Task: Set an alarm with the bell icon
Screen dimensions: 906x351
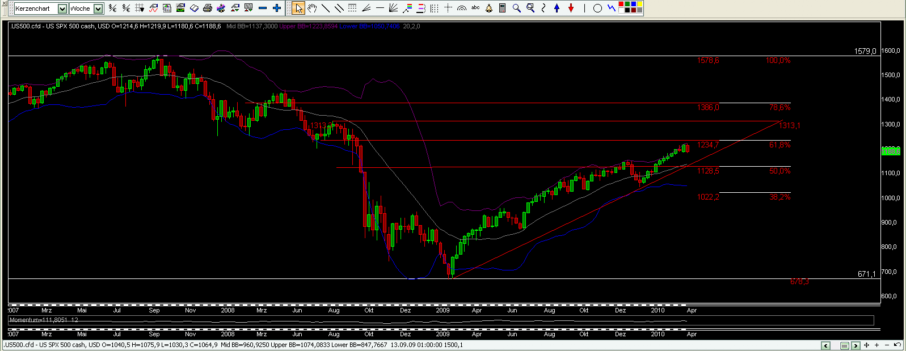Action: coord(489,8)
